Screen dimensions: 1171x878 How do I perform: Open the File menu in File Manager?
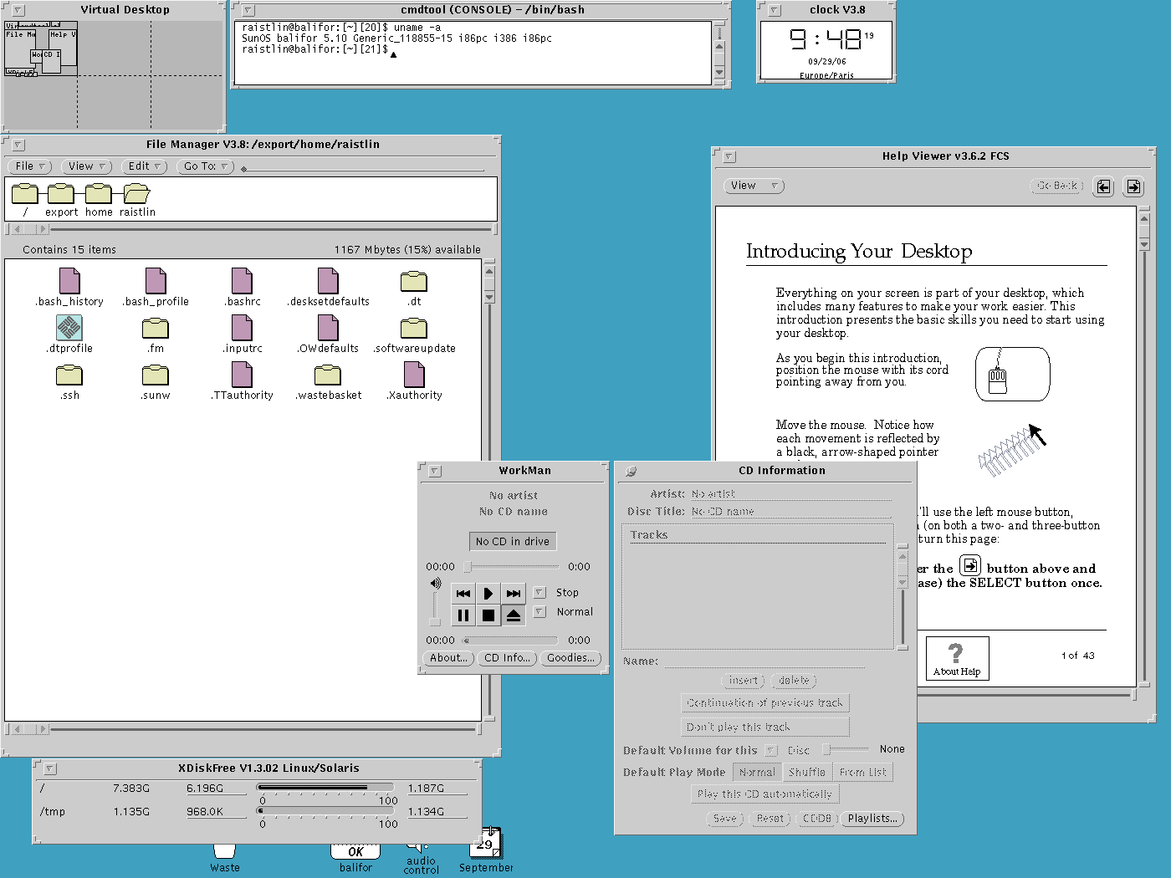[x=32, y=166]
